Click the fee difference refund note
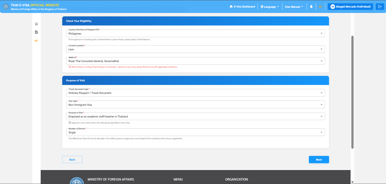 125,138
